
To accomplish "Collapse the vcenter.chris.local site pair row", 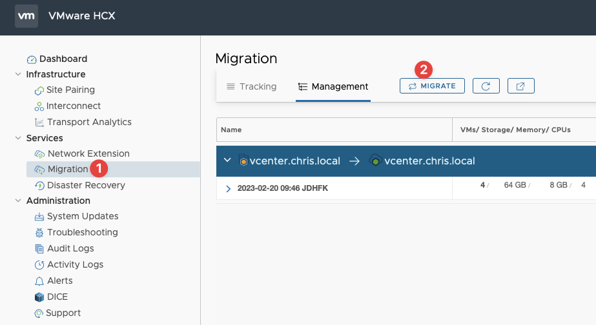I will (227, 160).
